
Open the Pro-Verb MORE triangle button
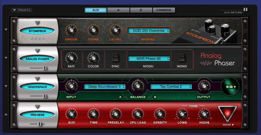pos(227,113)
